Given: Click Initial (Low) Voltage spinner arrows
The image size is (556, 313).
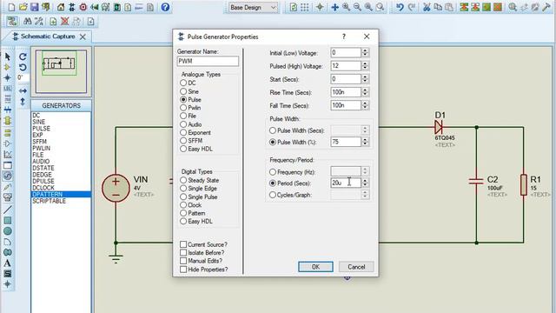Looking at the screenshot, I should click(x=365, y=52).
